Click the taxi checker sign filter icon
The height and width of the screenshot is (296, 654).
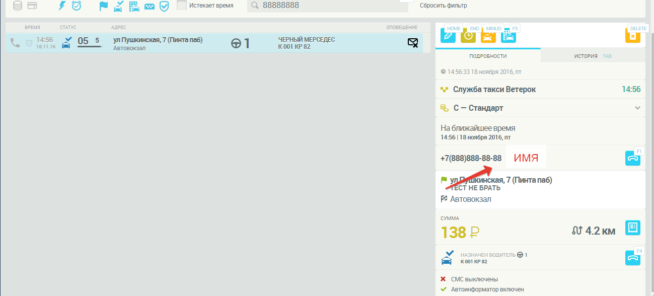[150, 6]
